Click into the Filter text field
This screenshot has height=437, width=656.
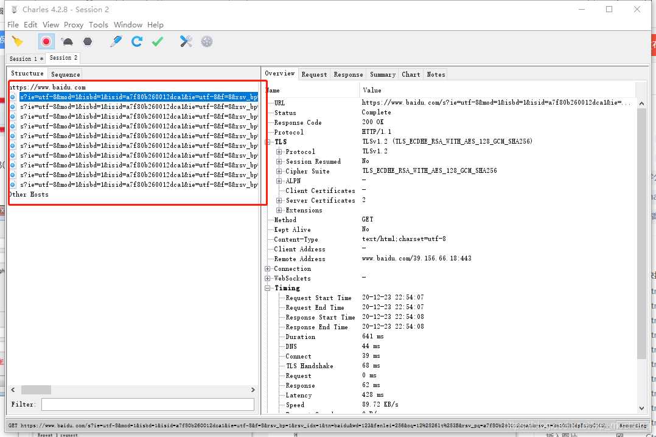[x=148, y=404]
